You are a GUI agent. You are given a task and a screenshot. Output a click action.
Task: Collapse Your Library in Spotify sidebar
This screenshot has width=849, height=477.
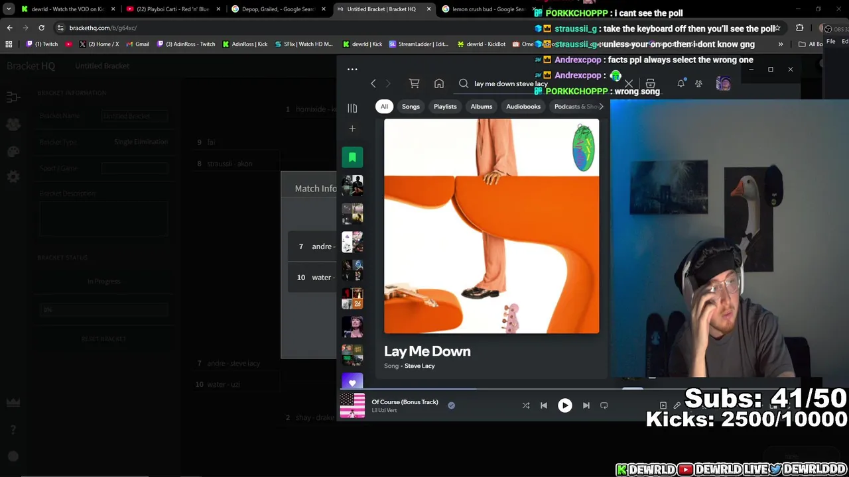[352, 108]
